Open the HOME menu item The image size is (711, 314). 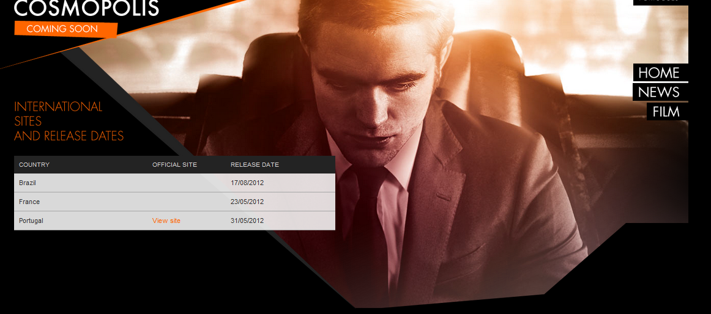[660, 73]
